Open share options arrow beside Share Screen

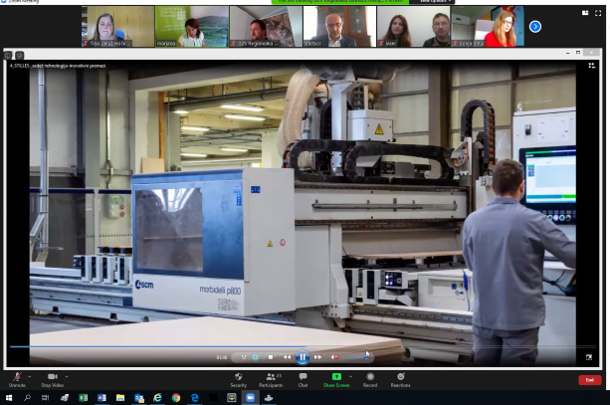click(x=351, y=376)
